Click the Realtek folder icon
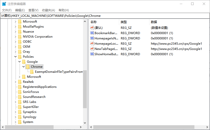 click(20, 82)
